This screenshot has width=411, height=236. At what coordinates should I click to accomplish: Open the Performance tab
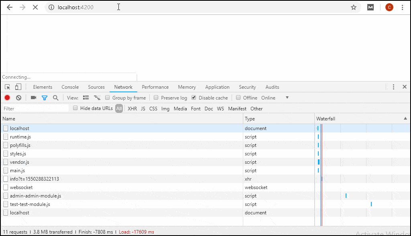click(155, 87)
